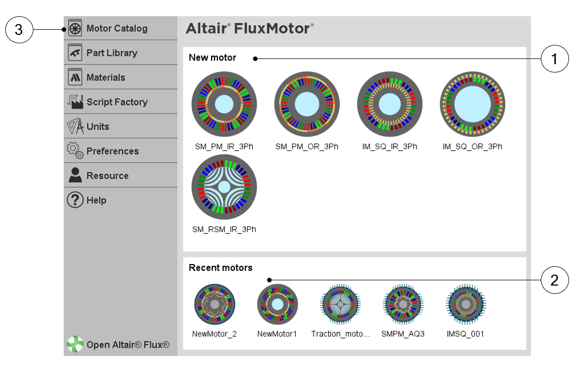Click the Preferences gears icon
The width and height of the screenshot is (580, 368).
pos(75,151)
